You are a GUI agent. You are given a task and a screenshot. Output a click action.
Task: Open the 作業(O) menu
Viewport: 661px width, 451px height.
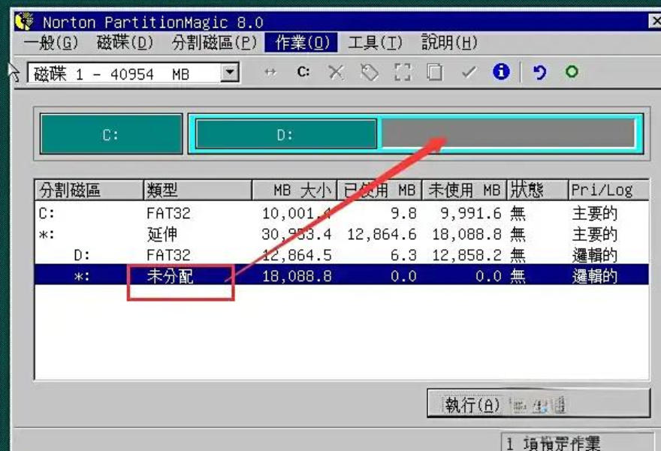coord(301,43)
